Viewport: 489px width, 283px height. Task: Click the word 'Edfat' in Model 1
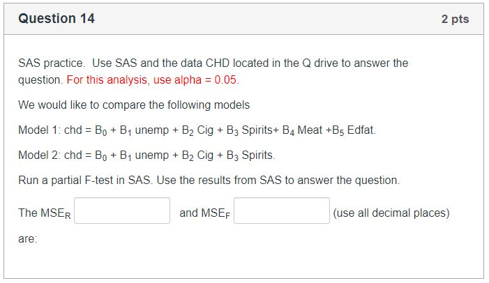pos(360,130)
